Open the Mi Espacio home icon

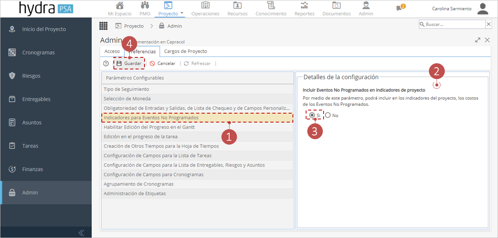pos(120,5)
